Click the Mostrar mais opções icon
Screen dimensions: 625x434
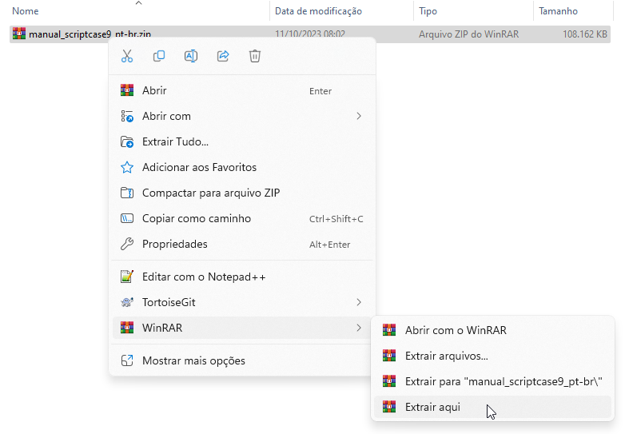127,360
